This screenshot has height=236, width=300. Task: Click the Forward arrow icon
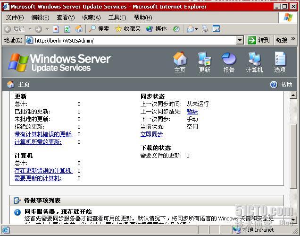coord(38,29)
